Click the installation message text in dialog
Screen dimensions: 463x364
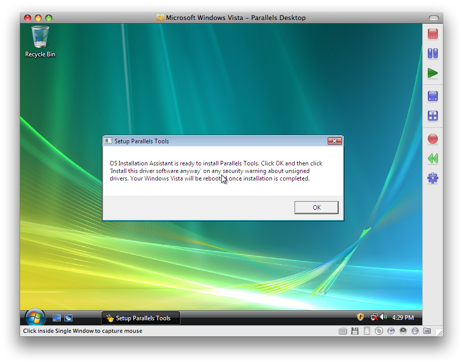point(216,171)
